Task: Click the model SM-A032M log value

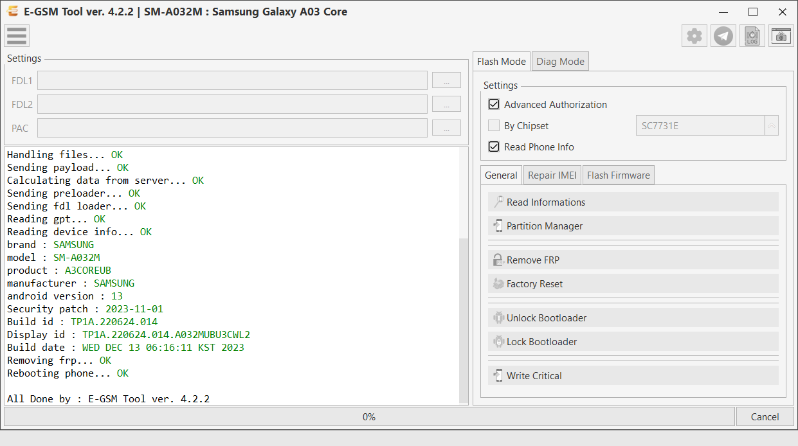Action: click(x=77, y=257)
